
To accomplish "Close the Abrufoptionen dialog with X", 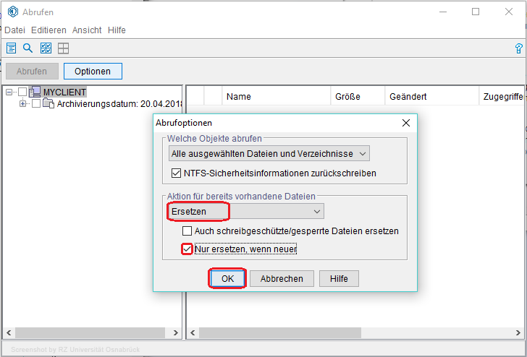I will tap(406, 123).
